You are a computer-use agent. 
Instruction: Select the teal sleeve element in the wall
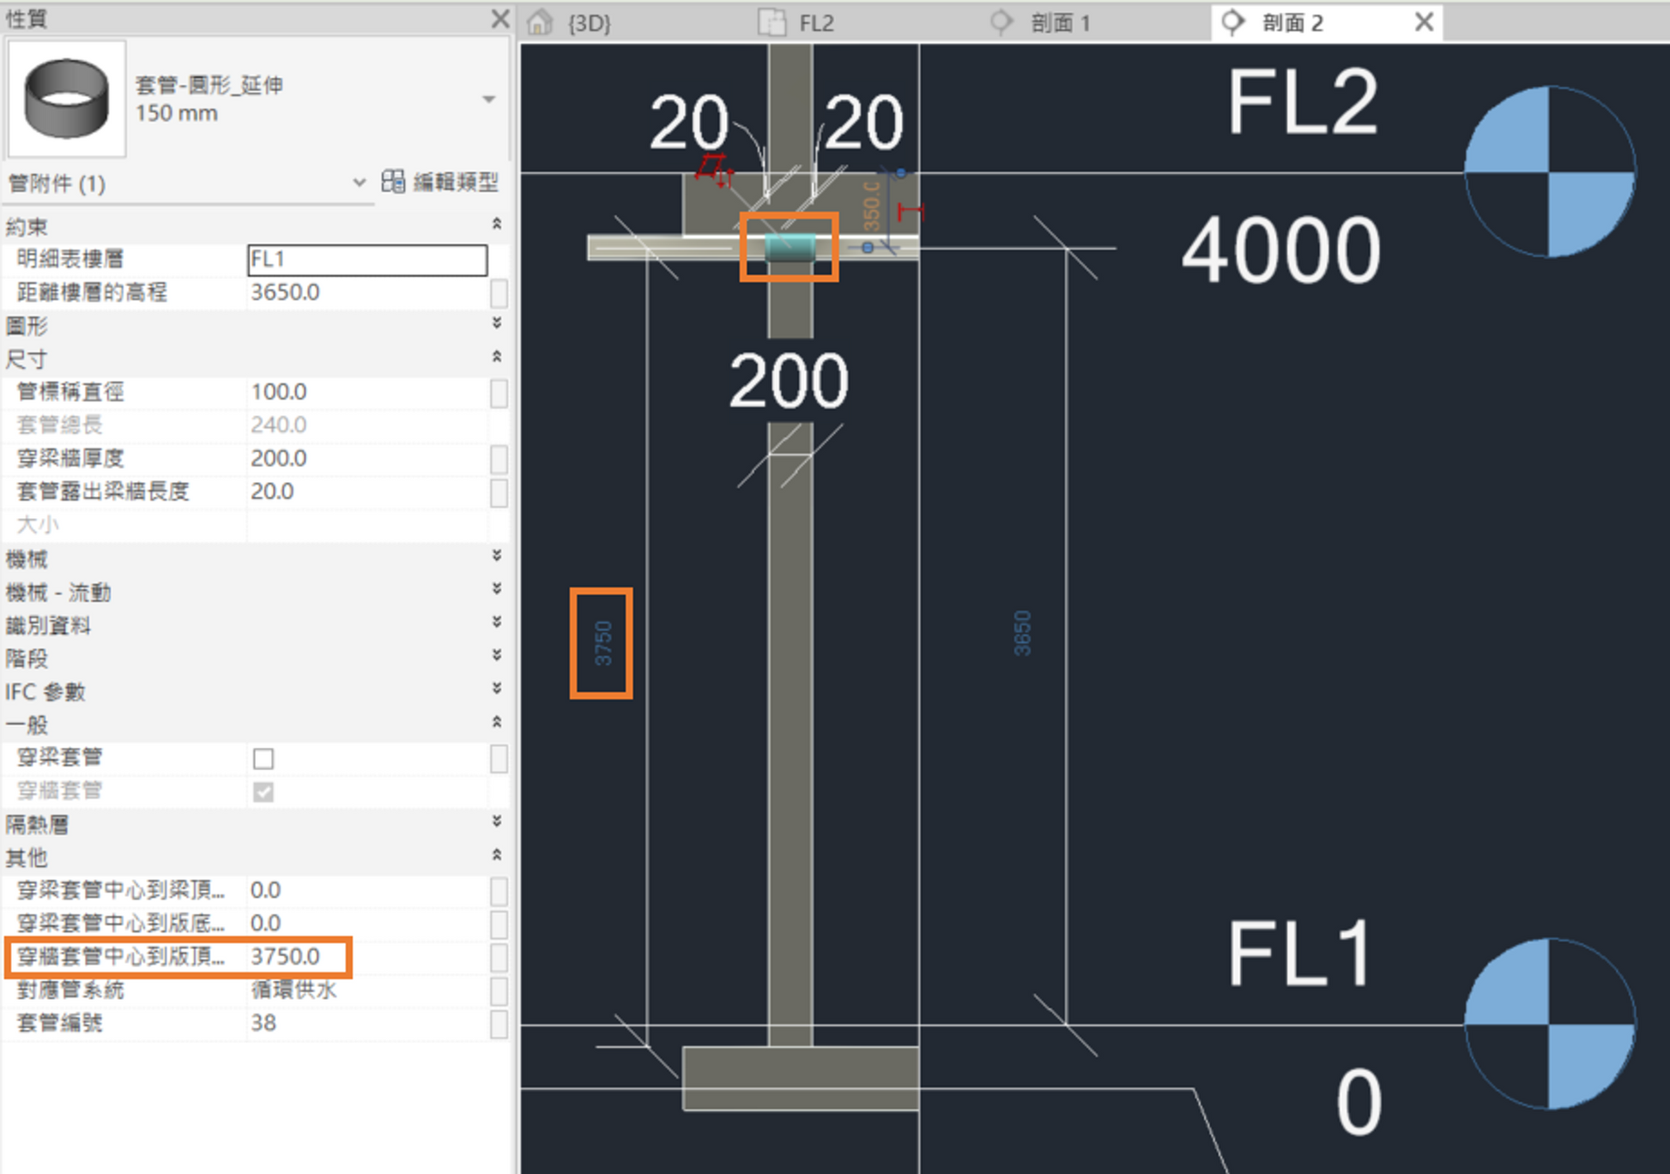pos(790,247)
